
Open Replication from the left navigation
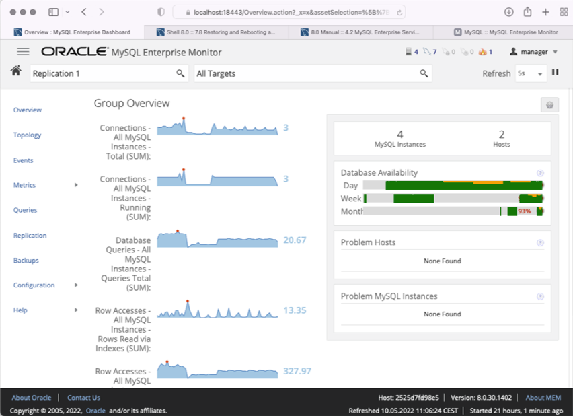(x=30, y=235)
